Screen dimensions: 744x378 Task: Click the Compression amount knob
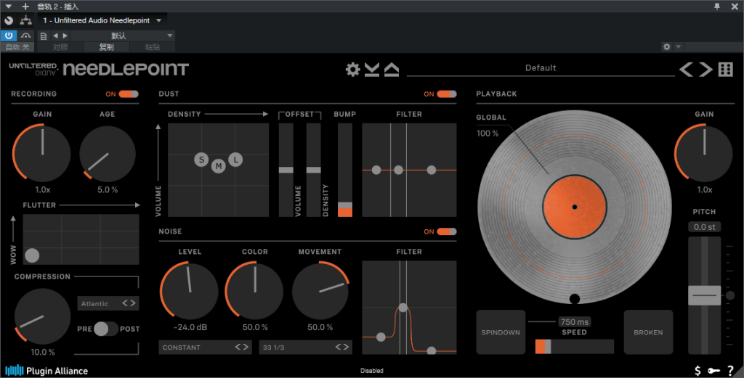42,316
